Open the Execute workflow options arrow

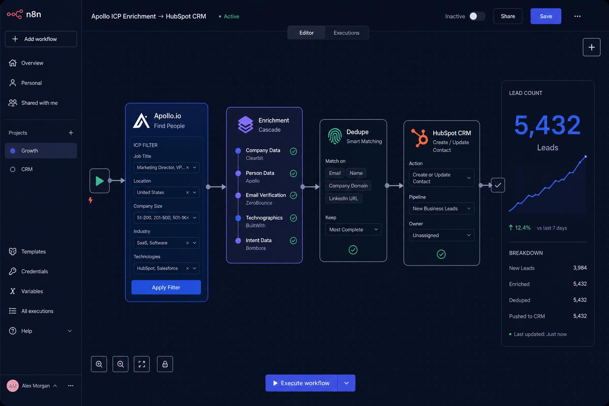click(347, 383)
